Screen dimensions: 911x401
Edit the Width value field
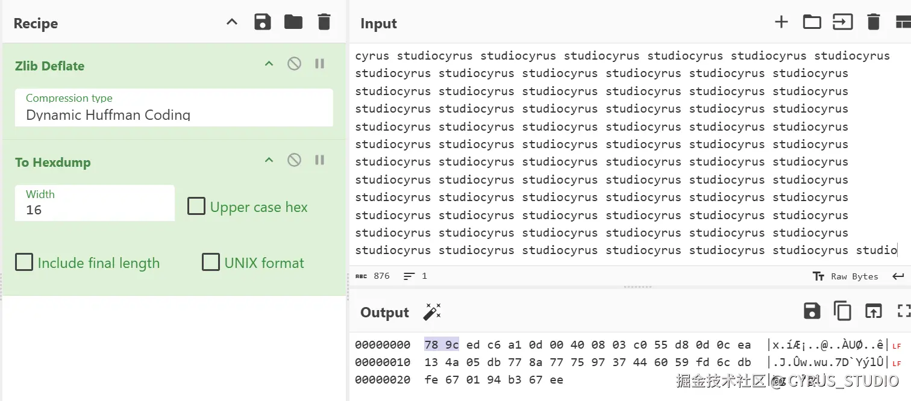95,203
